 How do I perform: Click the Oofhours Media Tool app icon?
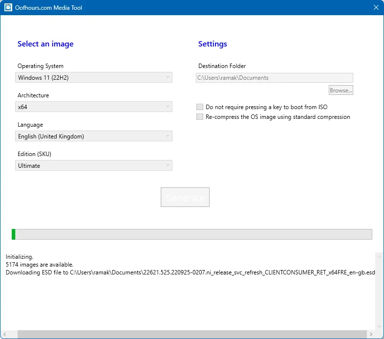pyautogui.click(x=8, y=7)
